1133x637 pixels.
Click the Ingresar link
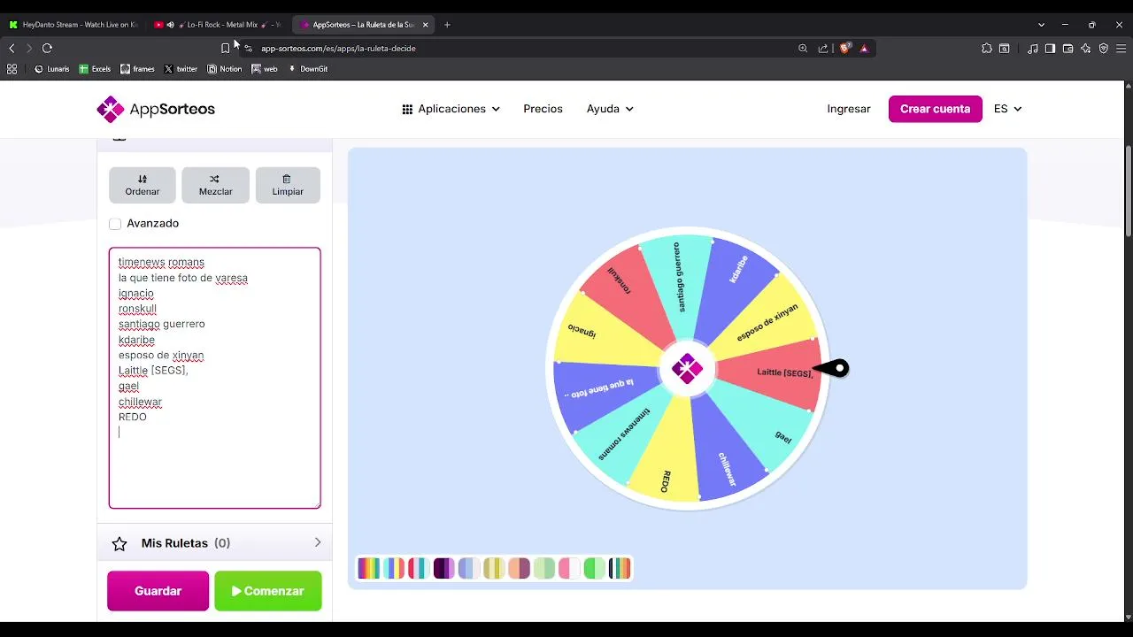coord(849,109)
